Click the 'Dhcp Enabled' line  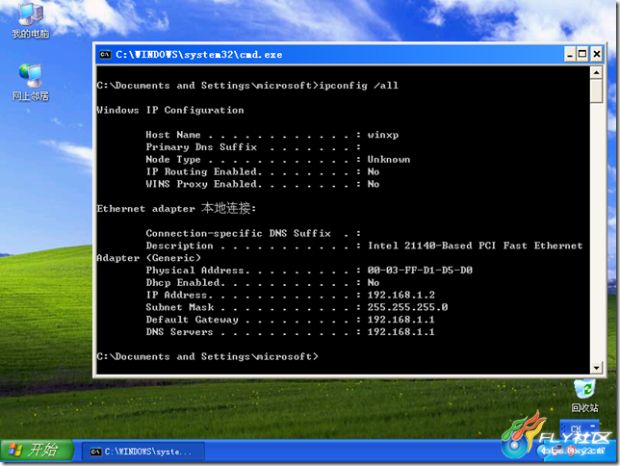263,282
